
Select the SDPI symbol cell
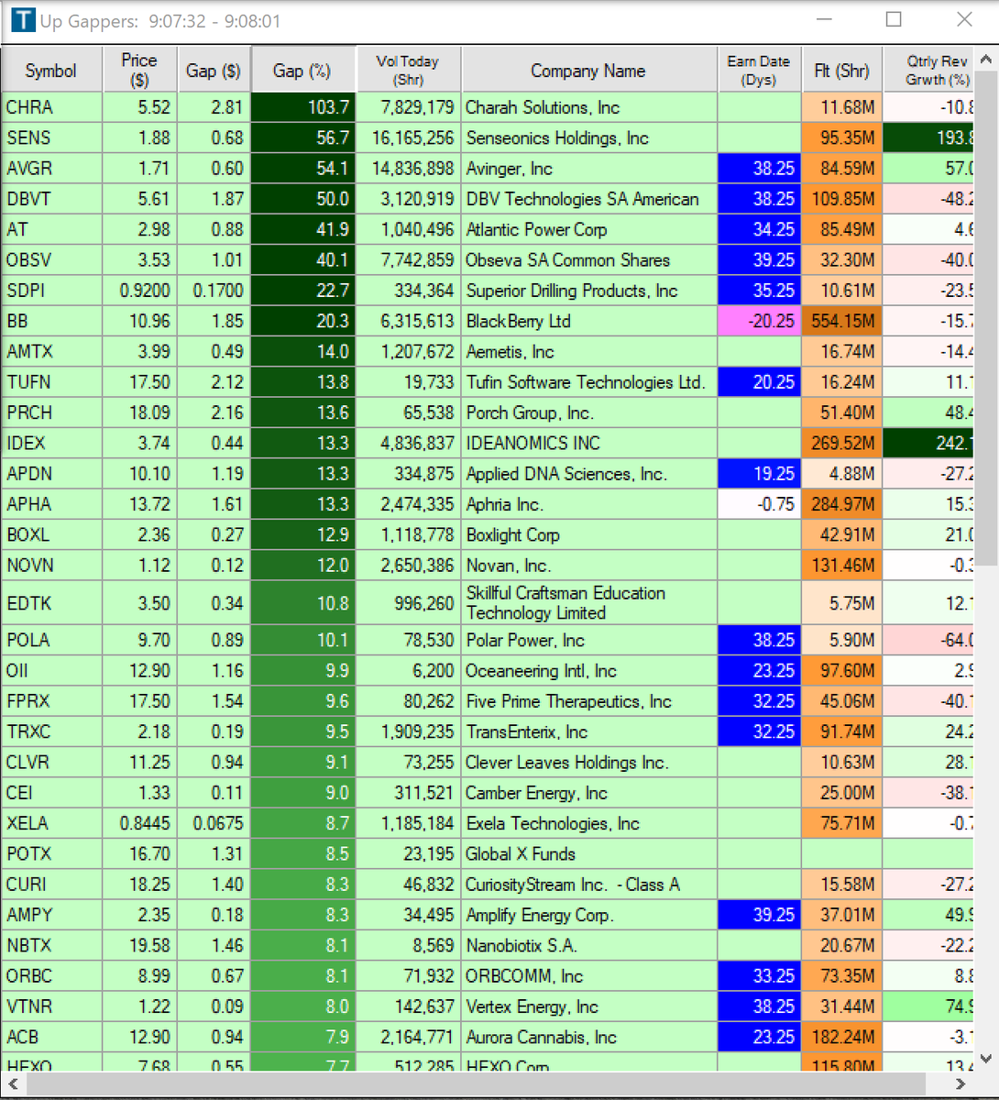[x=52, y=291]
